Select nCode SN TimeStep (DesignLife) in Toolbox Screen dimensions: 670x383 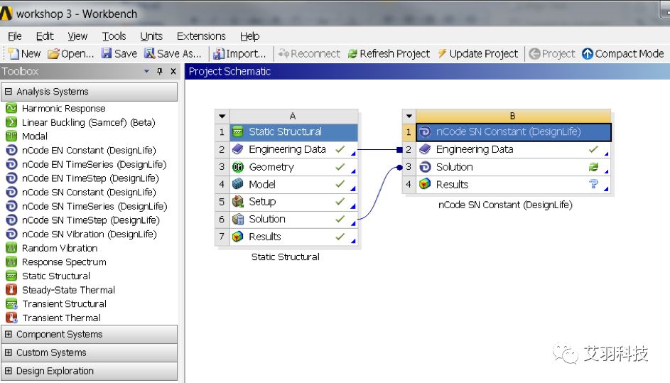(x=90, y=220)
